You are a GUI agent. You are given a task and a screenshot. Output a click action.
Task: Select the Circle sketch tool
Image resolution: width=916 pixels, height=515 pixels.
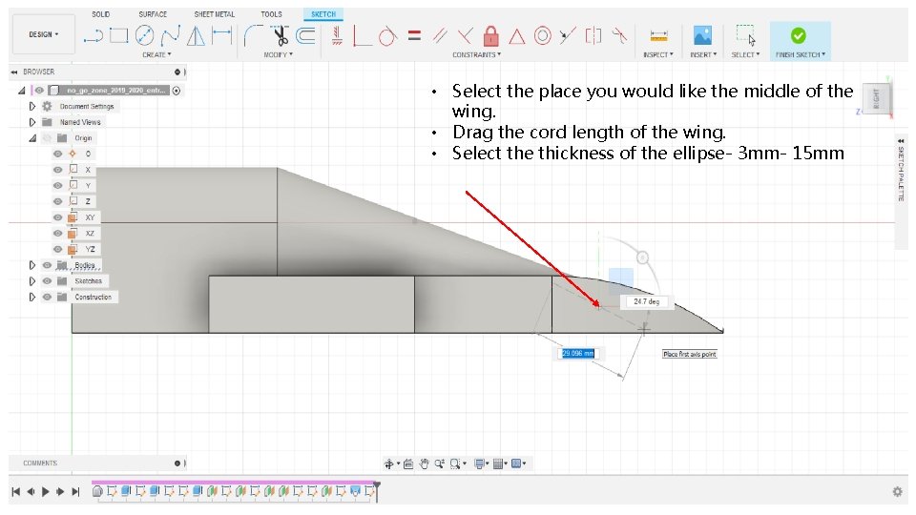[x=144, y=36]
